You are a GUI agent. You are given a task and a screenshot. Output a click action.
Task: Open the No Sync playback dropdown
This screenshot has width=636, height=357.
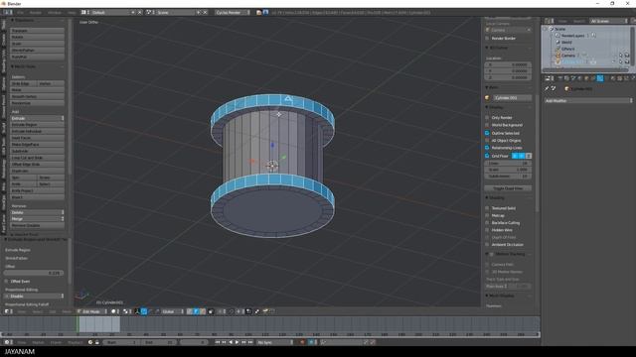pyautogui.click(x=274, y=342)
